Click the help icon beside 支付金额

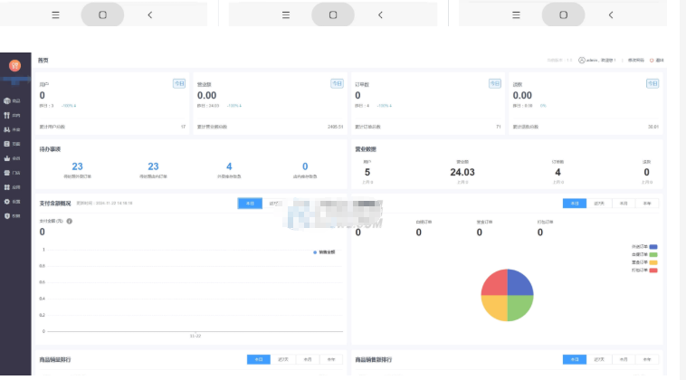point(70,221)
